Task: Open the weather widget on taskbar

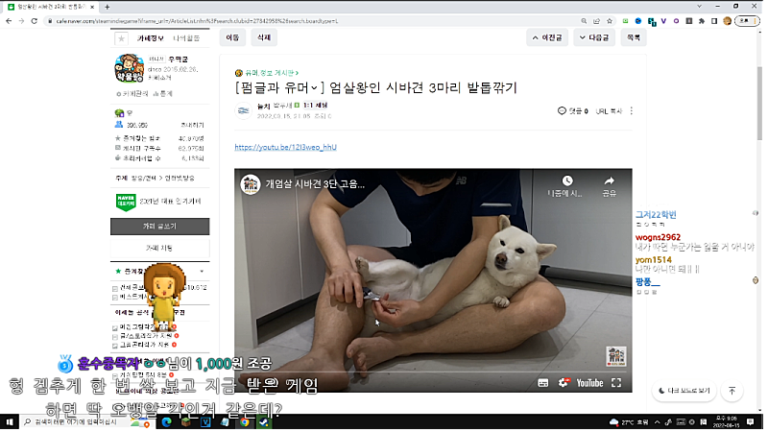Action: coord(629,421)
